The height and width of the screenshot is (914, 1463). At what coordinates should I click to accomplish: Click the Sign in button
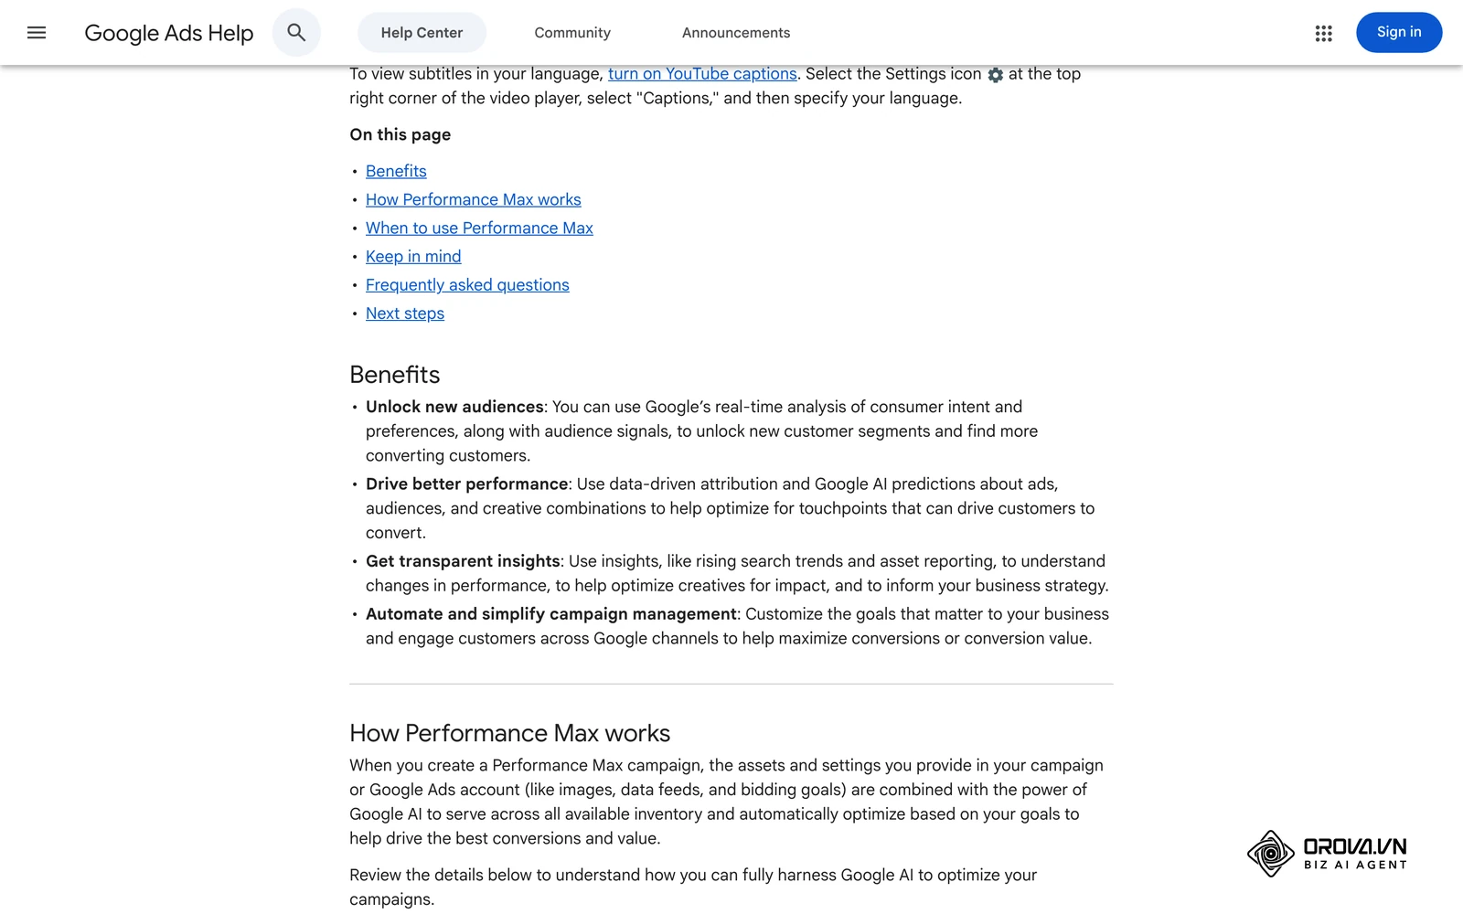click(1399, 33)
